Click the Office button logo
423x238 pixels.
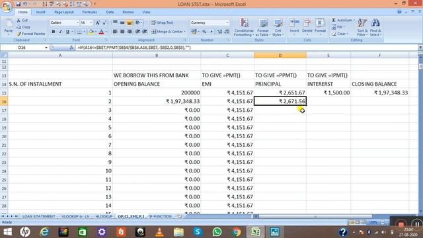click(x=7, y=7)
